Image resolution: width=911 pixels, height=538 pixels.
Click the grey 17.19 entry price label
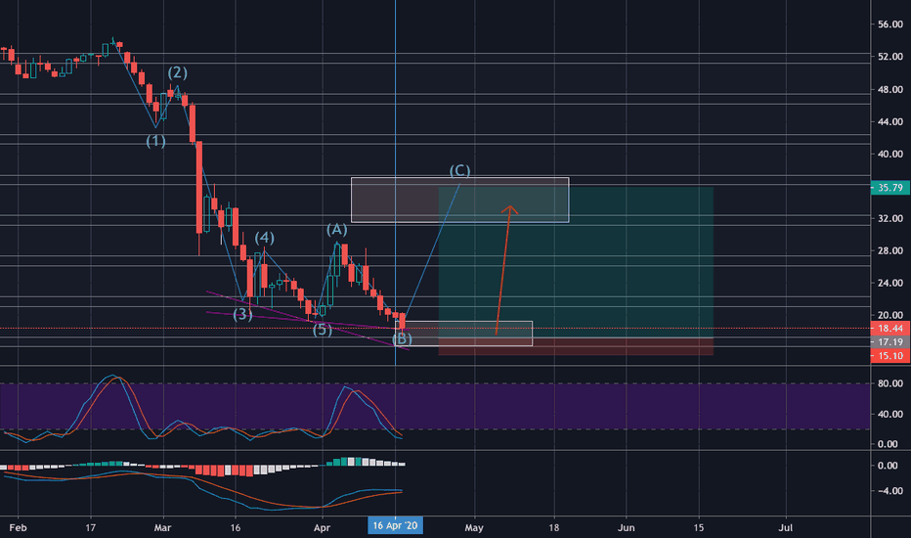click(890, 342)
